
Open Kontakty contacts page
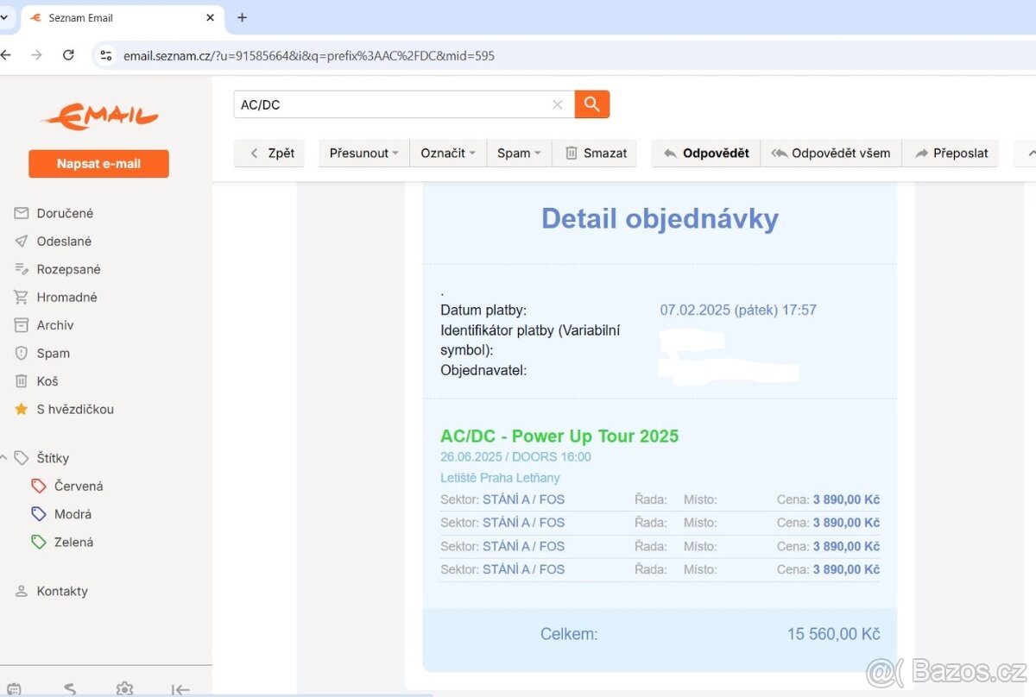51,591
